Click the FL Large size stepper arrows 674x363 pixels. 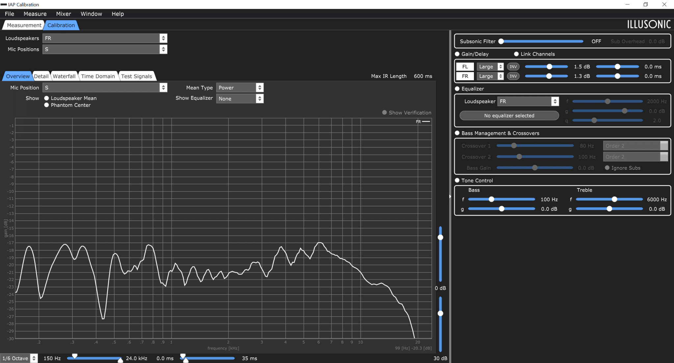pyautogui.click(x=500, y=67)
